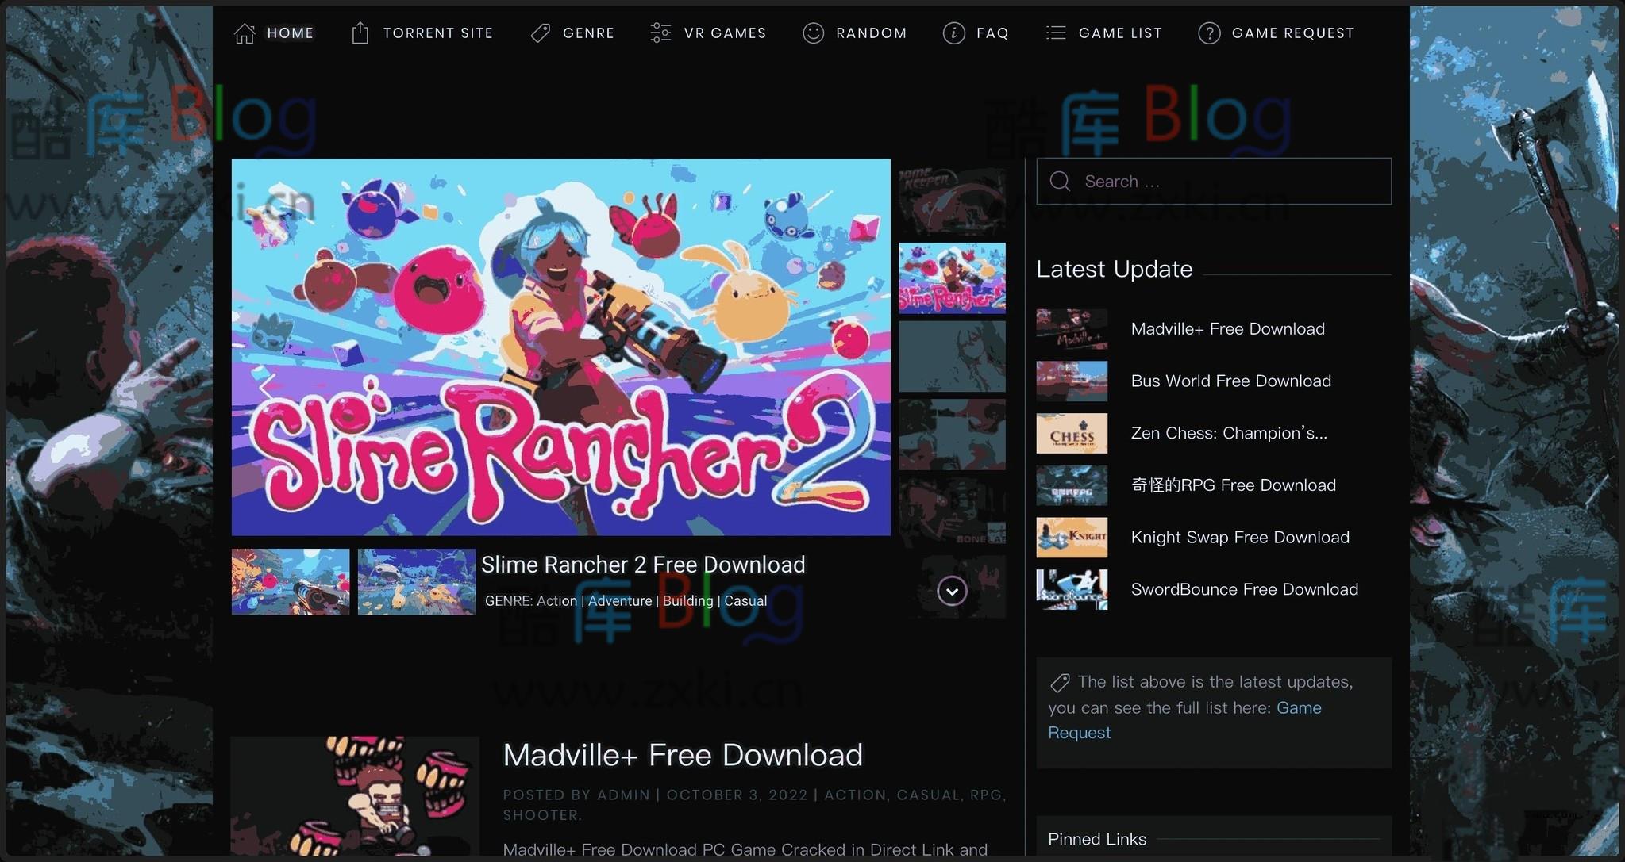This screenshot has width=1625, height=862.
Task: Open the Zen Chess thumbnail image
Action: pyautogui.click(x=1072, y=434)
